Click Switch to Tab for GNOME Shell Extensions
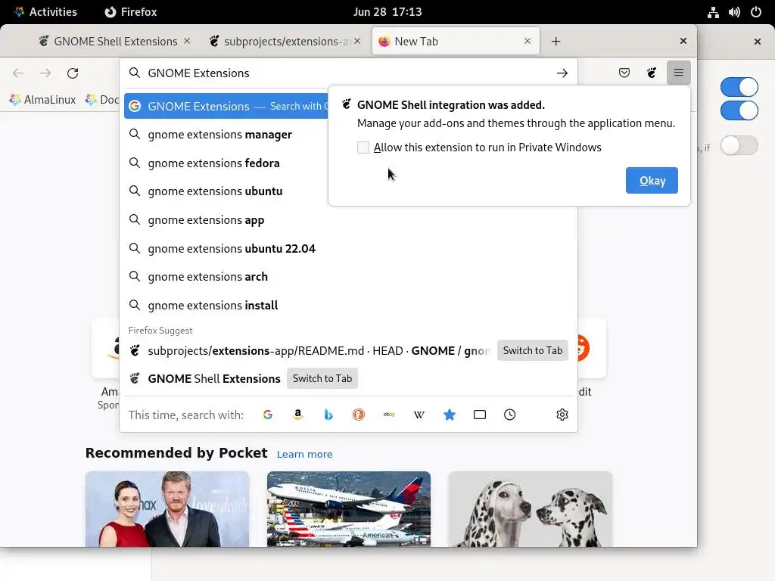This screenshot has height=581, width=775. tap(322, 378)
